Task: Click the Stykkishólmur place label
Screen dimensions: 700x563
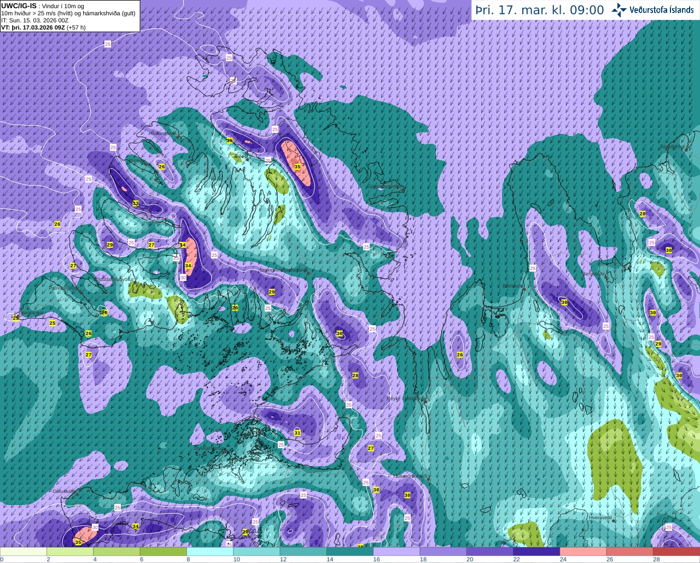Action: pyautogui.click(x=209, y=447)
